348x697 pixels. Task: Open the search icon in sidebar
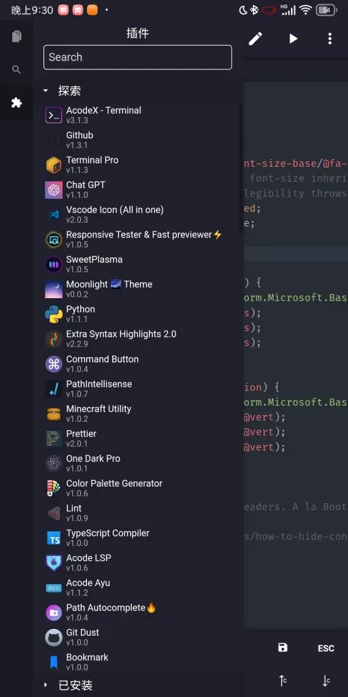coord(16,70)
